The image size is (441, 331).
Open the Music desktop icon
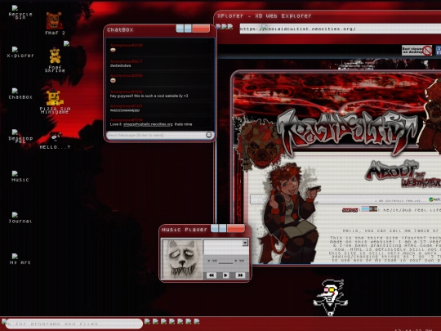pos(20,177)
